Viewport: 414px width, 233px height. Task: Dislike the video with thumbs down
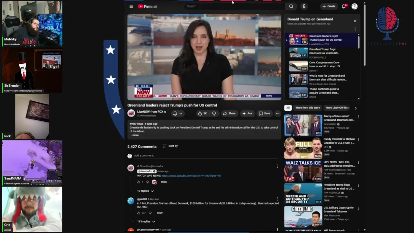[x=214, y=113]
